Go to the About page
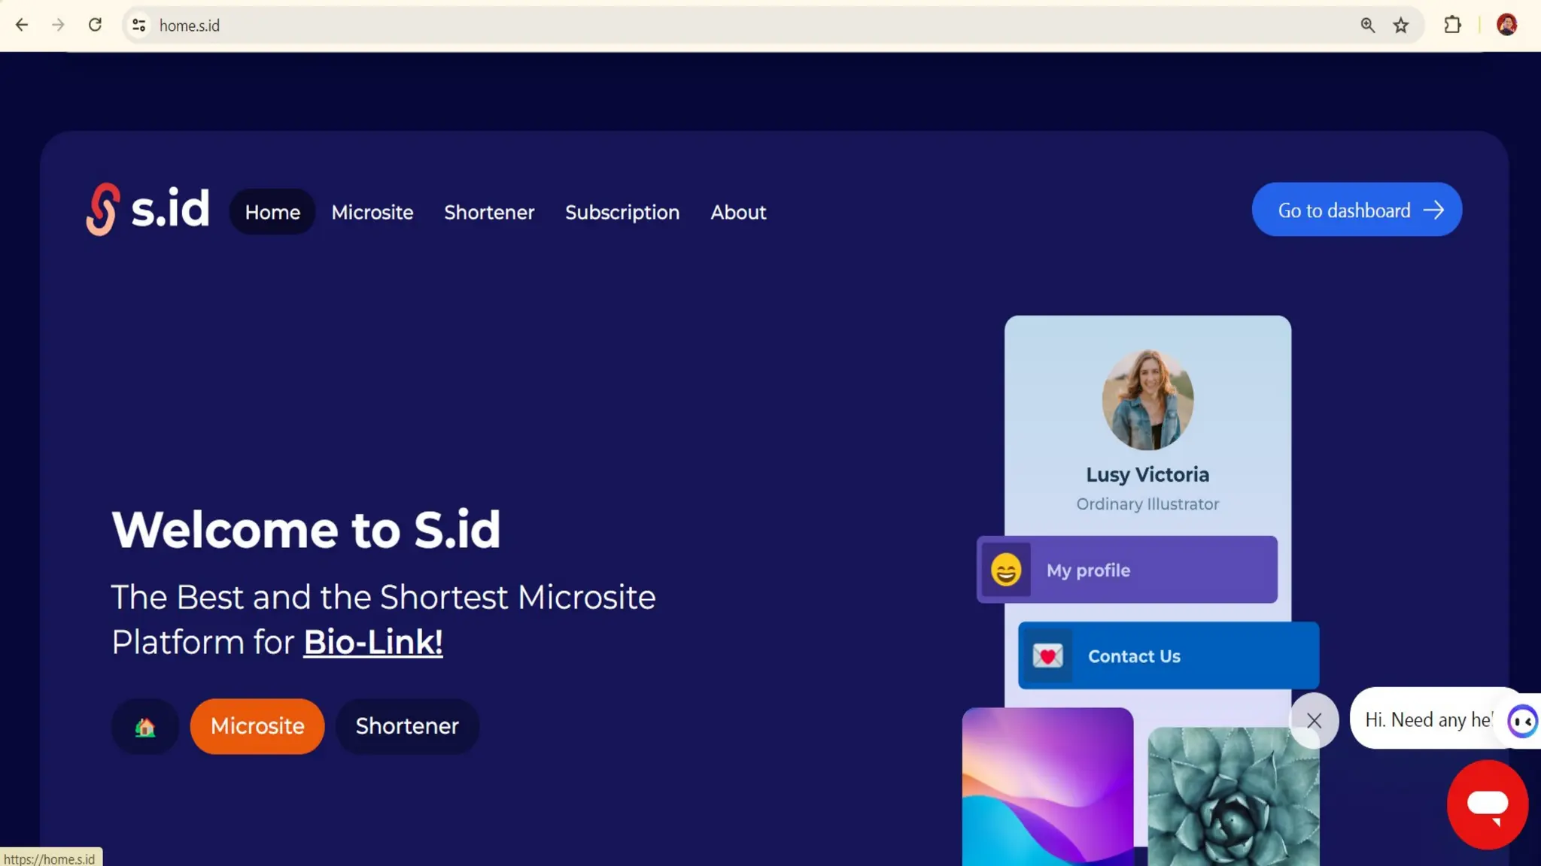 pos(738,212)
